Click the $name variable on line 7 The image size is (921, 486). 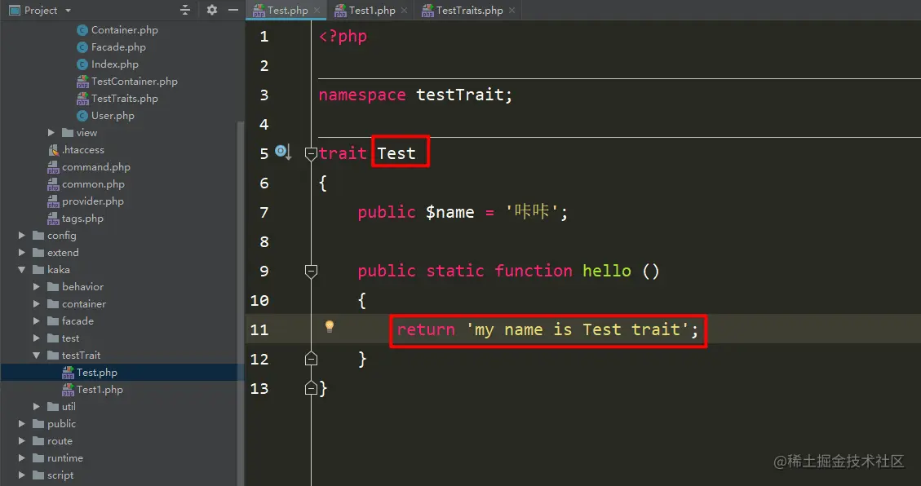[450, 212]
